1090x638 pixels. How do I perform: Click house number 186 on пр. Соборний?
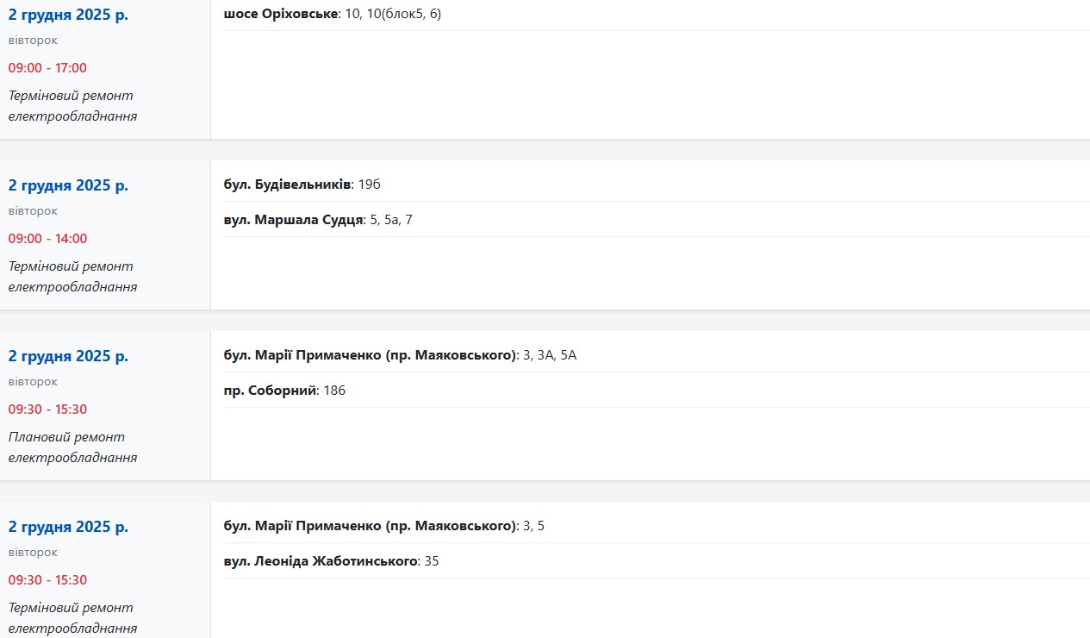(334, 391)
